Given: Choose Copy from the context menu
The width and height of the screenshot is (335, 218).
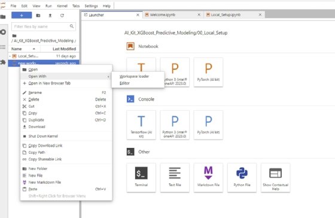Looking at the screenshot, I should coord(66,113).
